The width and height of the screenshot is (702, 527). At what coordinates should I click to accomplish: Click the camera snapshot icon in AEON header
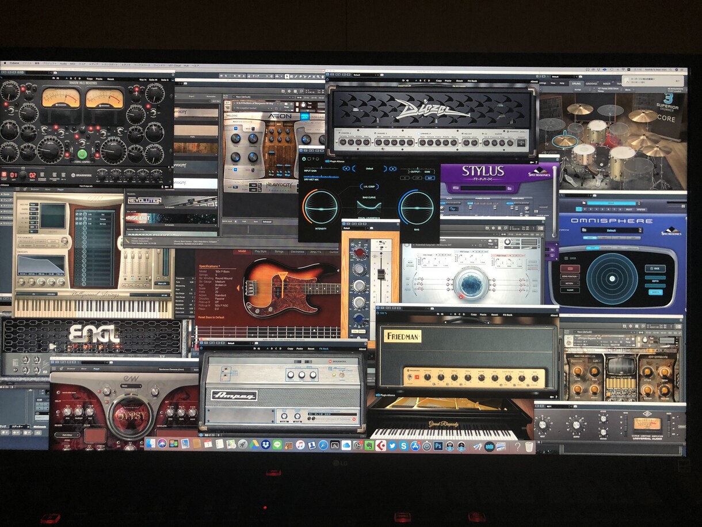click(x=286, y=104)
